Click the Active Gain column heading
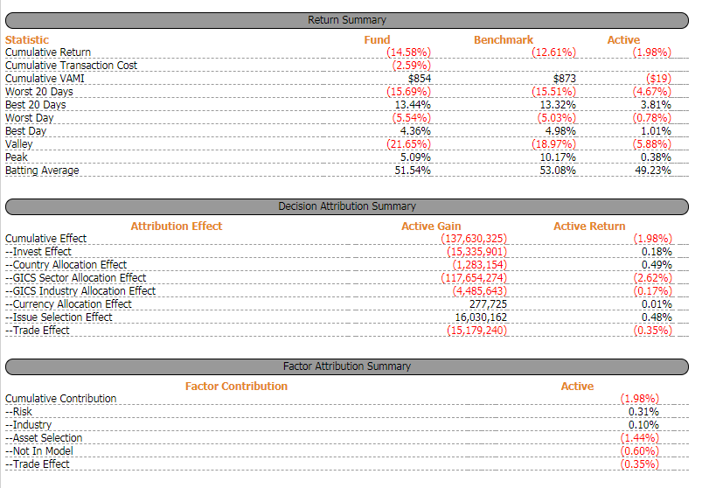This screenshot has width=709, height=488. [x=431, y=226]
